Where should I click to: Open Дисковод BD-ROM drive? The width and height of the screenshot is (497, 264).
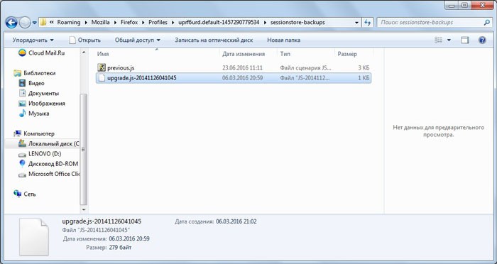(x=48, y=164)
